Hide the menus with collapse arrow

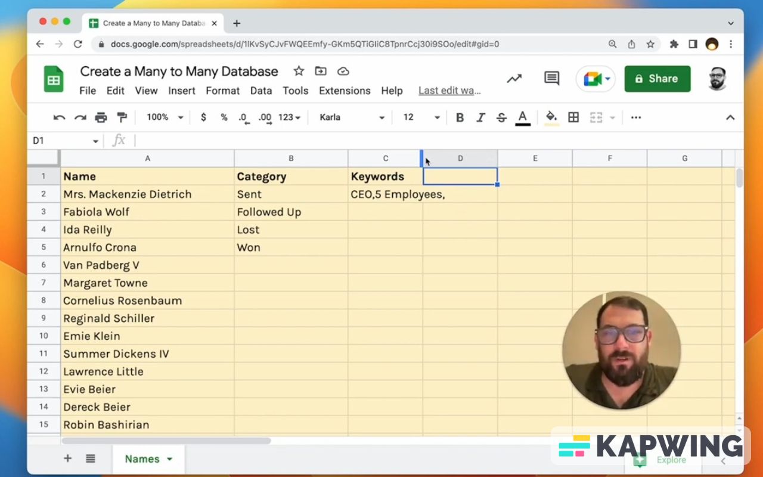pos(730,117)
